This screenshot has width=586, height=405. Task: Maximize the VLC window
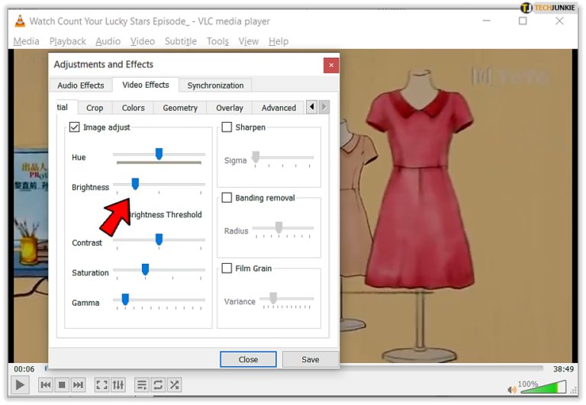(x=523, y=21)
